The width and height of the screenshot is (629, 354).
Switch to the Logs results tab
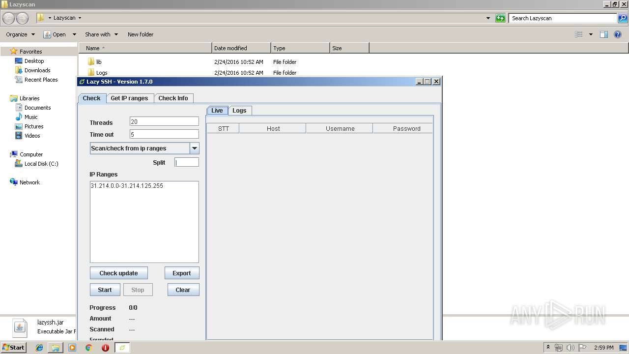coord(239,111)
